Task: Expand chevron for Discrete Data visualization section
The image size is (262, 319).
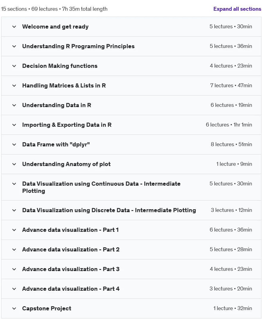Action: pyautogui.click(x=14, y=210)
